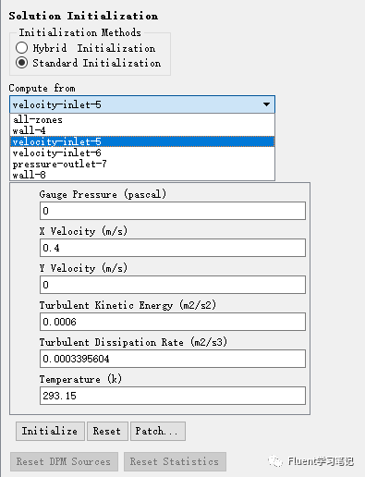Click the Reset button
Screen dimensions: 365x477
tap(107, 431)
